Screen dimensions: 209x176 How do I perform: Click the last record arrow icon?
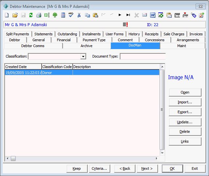[x=128, y=15]
